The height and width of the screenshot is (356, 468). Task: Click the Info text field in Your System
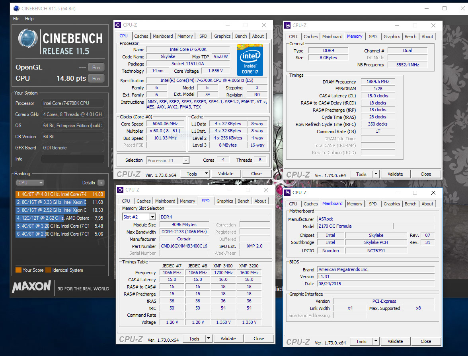pos(72,159)
